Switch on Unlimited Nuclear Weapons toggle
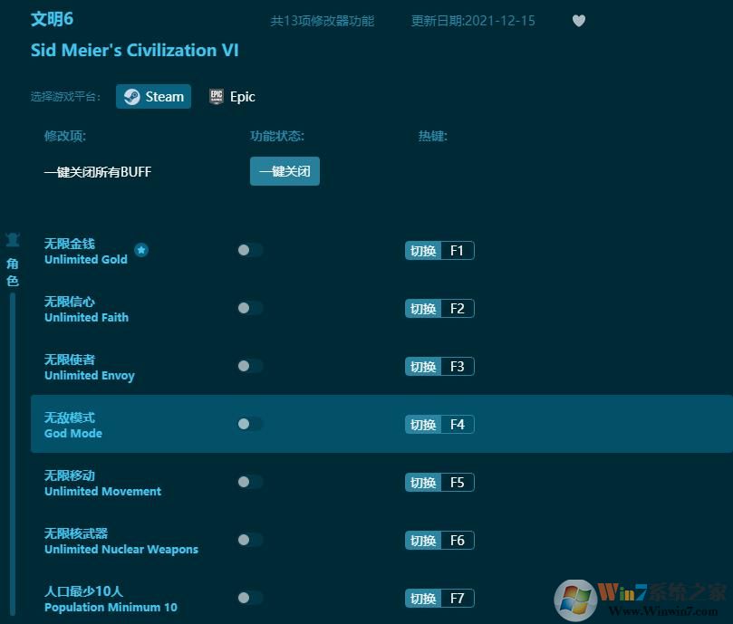The image size is (733, 624). 249,541
